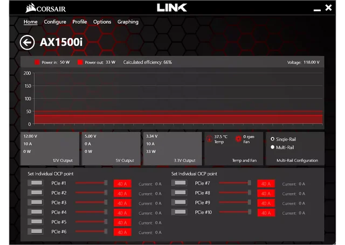The width and height of the screenshot is (345, 245).
Task: Go to the Options tab
Action: [x=102, y=22]
